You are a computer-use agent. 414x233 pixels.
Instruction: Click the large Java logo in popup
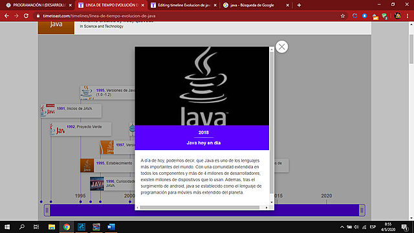202,86
